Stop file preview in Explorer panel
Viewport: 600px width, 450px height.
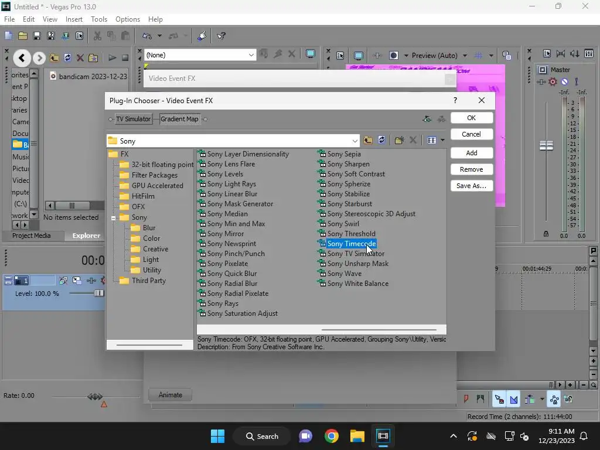(x=125, y=58)
